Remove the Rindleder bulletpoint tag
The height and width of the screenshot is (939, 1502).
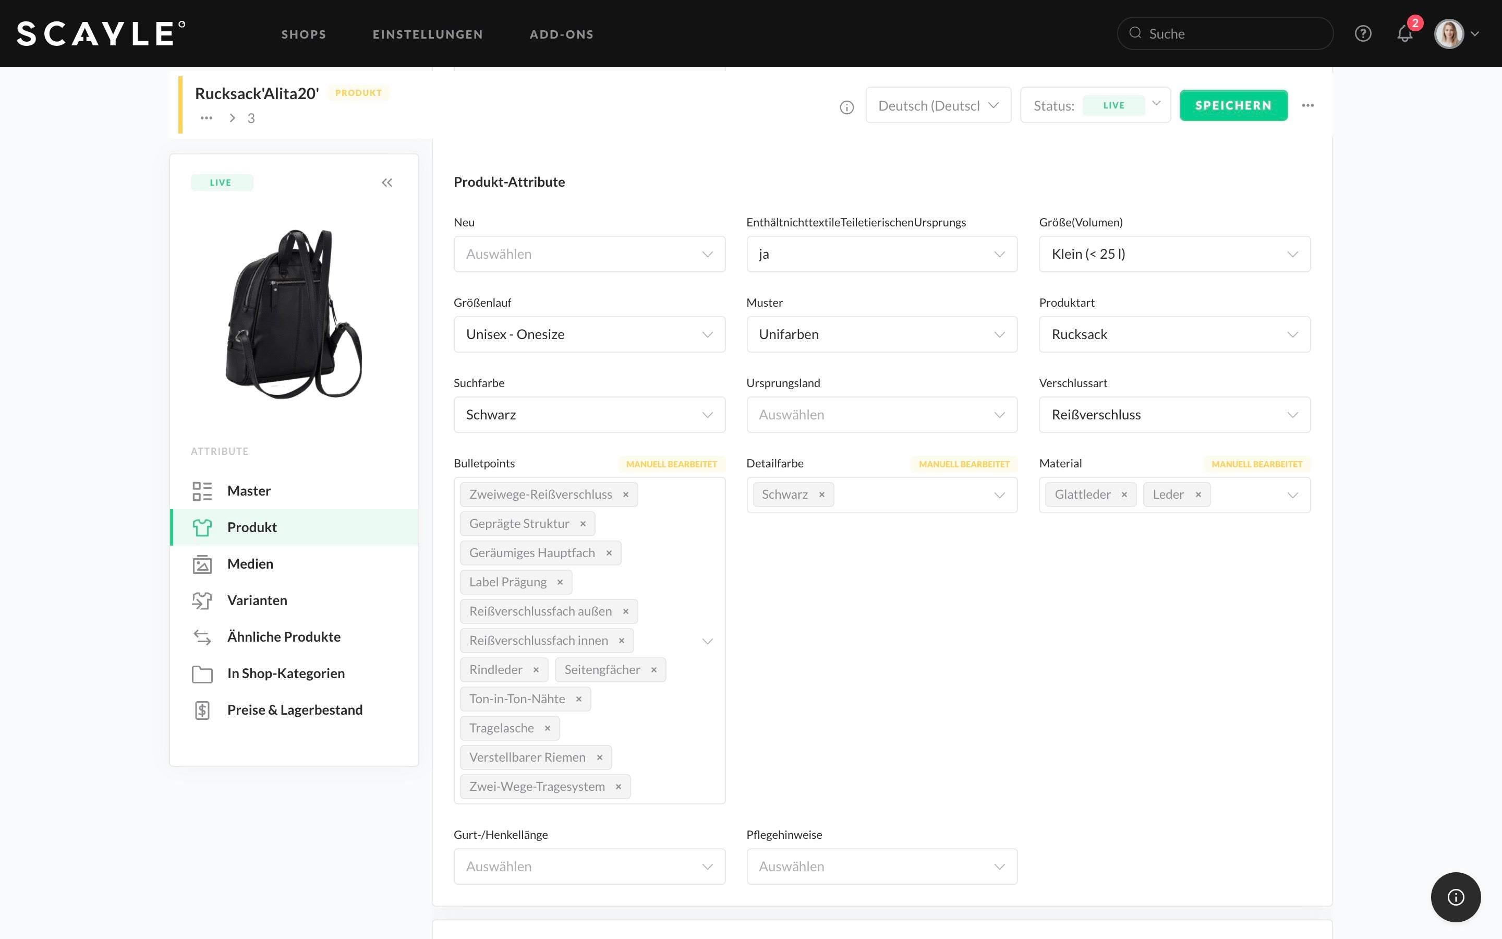[x=536, y=670]
